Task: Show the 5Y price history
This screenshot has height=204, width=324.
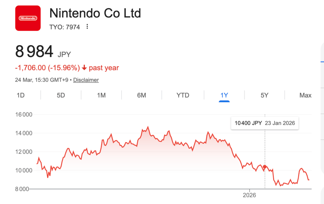Action: (265, 95)
